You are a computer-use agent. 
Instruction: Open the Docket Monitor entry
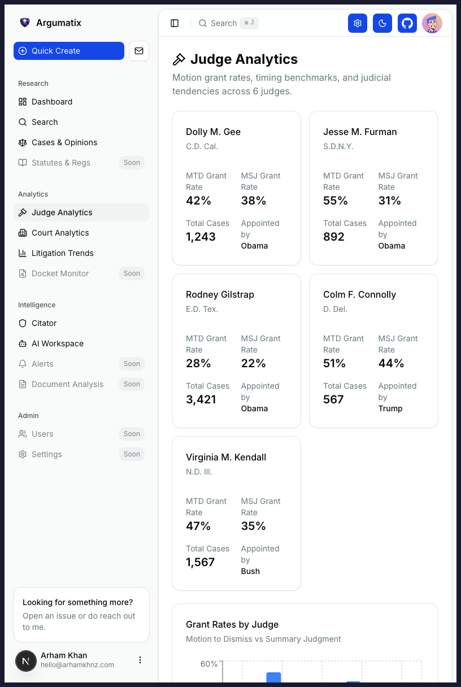tap(59, 273)
